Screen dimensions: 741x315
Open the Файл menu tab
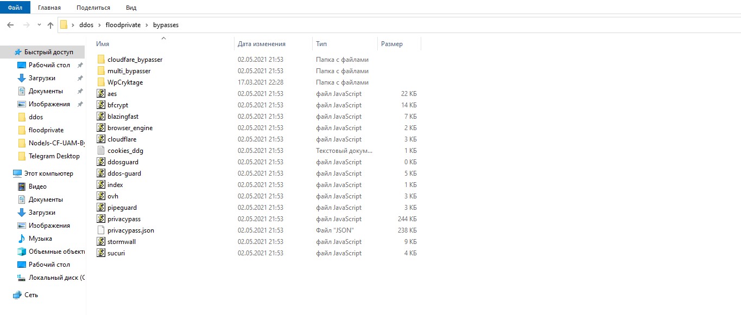(15, 8)
